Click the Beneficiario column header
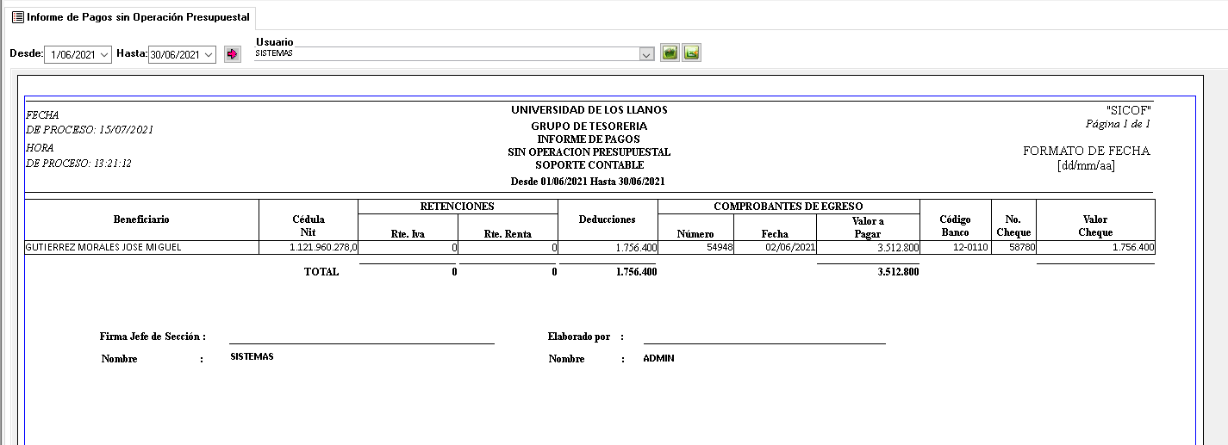 [x=141, y=219]
